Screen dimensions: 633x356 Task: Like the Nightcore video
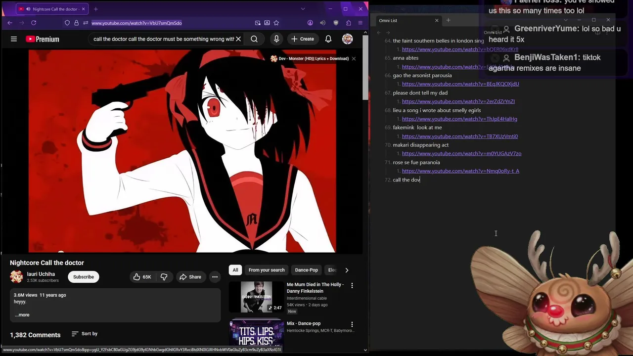pos(142,277)
